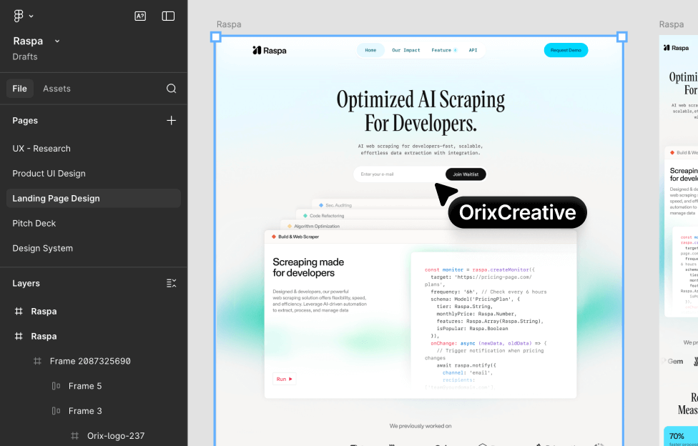
Task: Click frame icon of first Raspa layer
Action: click(x=19, y=311)
